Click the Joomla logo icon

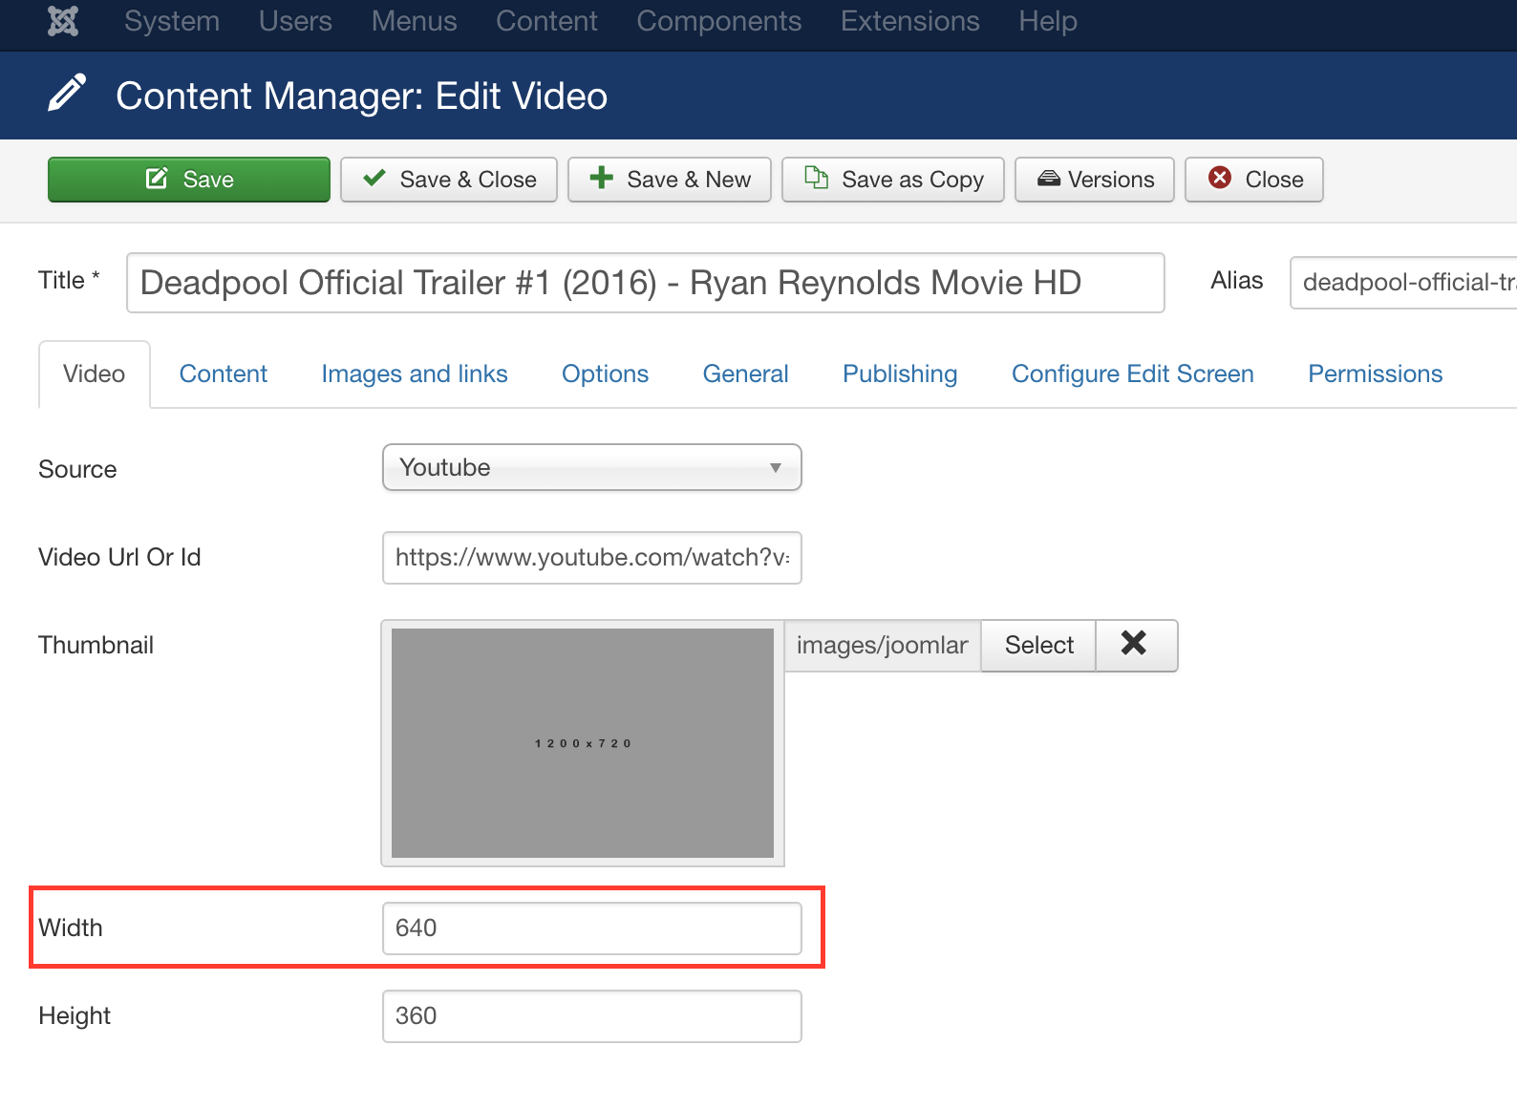pos(63,21)
